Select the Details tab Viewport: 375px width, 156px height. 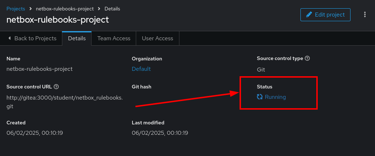tap(77, 38)
